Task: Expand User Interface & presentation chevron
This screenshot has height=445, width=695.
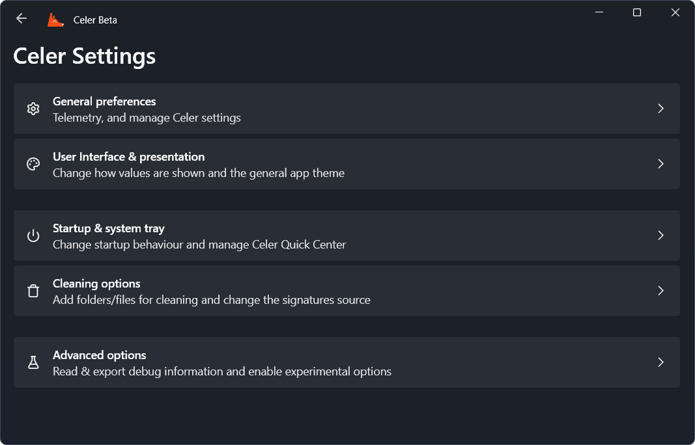Action: pyautogui.click(x=660, y=164)
